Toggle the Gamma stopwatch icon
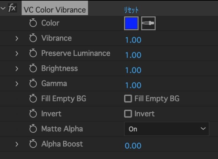The height and width of the screenshot is (159, 218). [33, 83]
